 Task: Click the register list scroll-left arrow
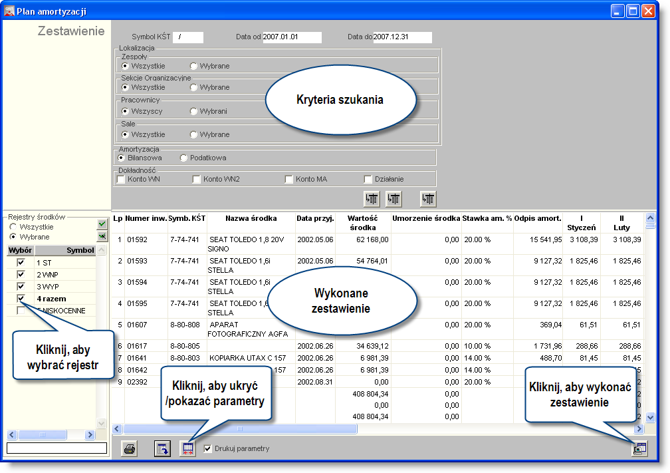(x=12, y=435)
